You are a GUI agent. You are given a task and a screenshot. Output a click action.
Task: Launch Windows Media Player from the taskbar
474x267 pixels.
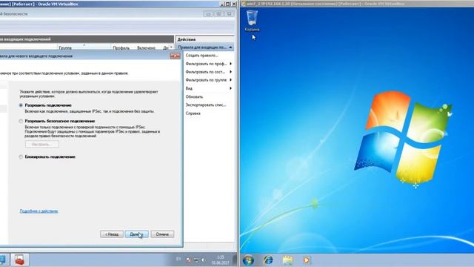tap(306, 260)
